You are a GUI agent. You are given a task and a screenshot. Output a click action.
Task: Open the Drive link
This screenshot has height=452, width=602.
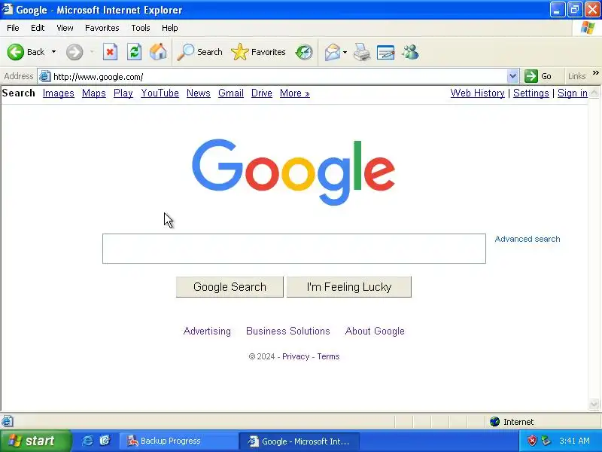click(x=261, y=93)
